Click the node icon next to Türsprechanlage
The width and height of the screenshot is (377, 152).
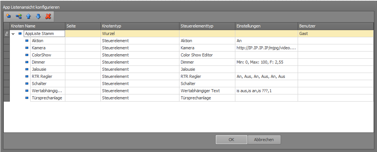[x=27, y=98]
